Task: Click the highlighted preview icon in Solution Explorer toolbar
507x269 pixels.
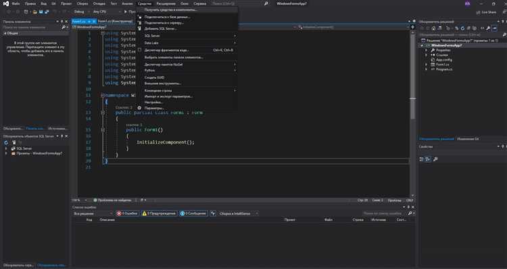Action: [494, 28]
